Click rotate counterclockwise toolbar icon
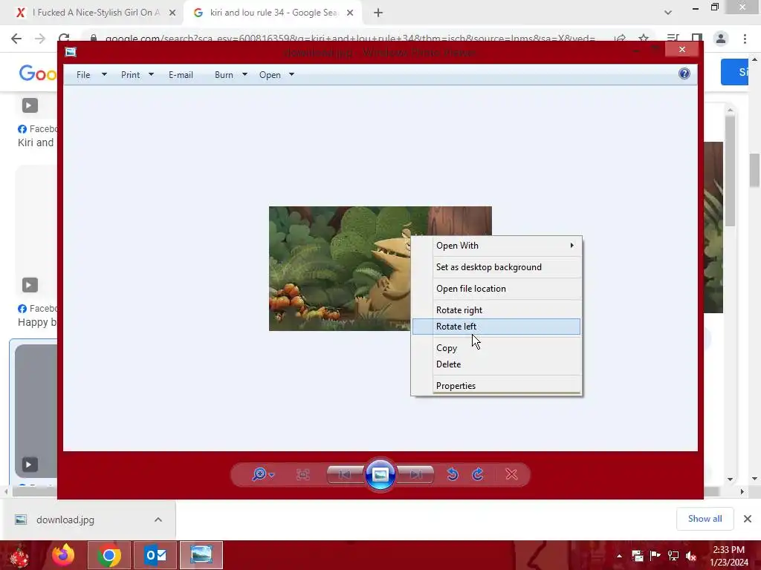Screen dimensions: 761x570 pos(453,474)
